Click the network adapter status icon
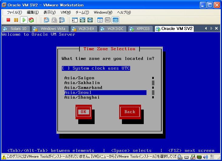This screenshot has width=222, height=161. [199, 157]
